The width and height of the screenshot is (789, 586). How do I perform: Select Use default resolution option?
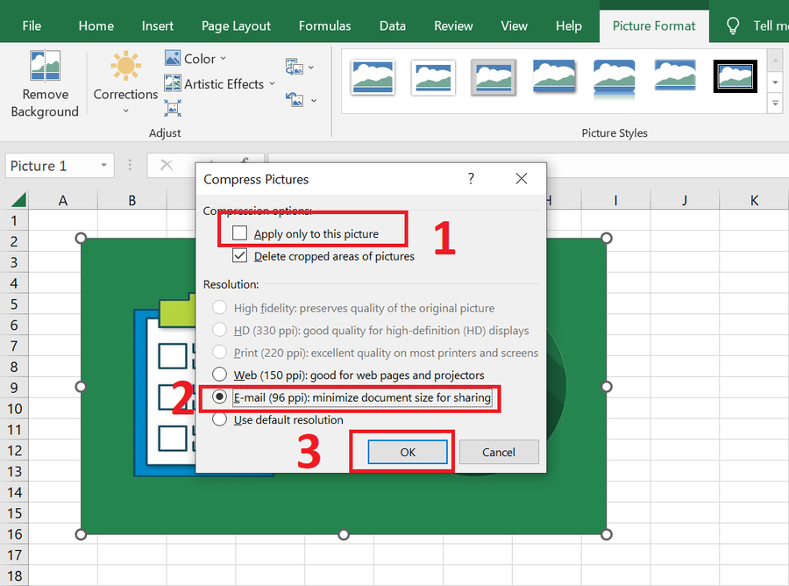tap(219, 419)
